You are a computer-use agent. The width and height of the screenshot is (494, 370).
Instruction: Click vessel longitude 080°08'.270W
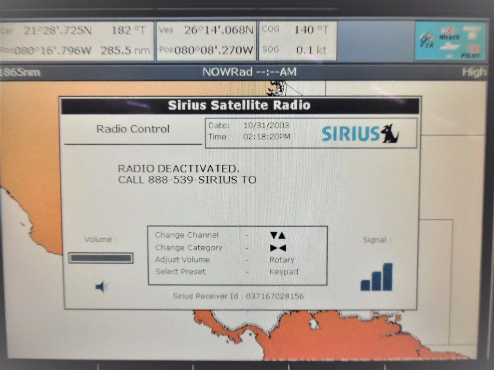point(214,50)
